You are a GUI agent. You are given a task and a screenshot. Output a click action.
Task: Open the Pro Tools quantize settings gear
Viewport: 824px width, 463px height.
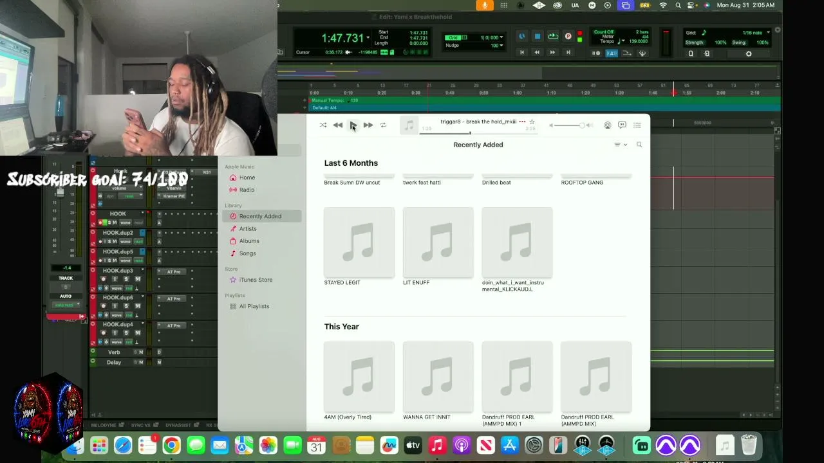[x=749, y=54]
